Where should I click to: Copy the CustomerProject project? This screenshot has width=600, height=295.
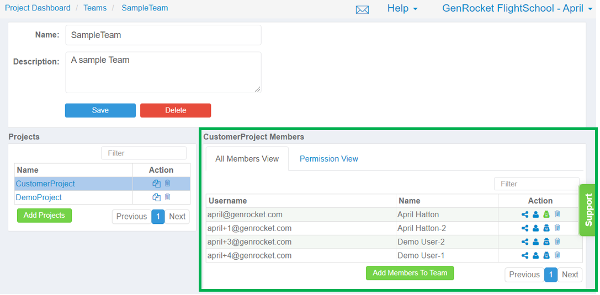point(157,184)
